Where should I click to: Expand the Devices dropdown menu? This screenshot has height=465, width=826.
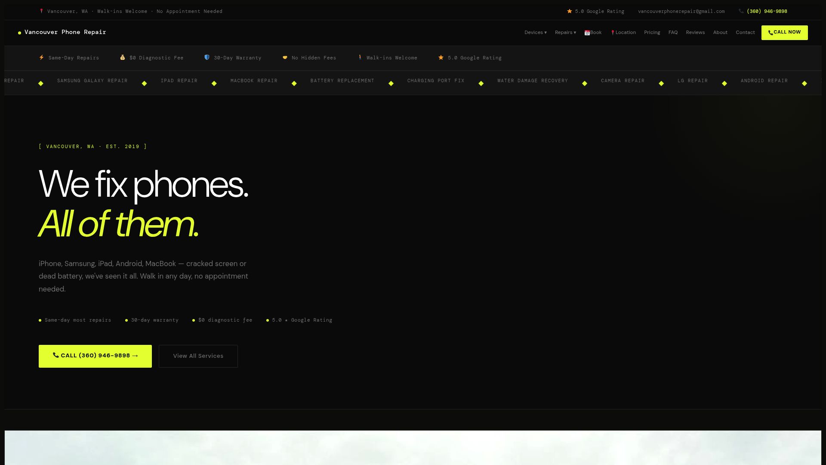tap(536, 33)
